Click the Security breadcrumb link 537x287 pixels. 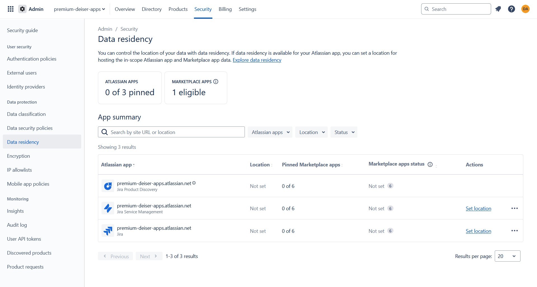coord(129,29)
